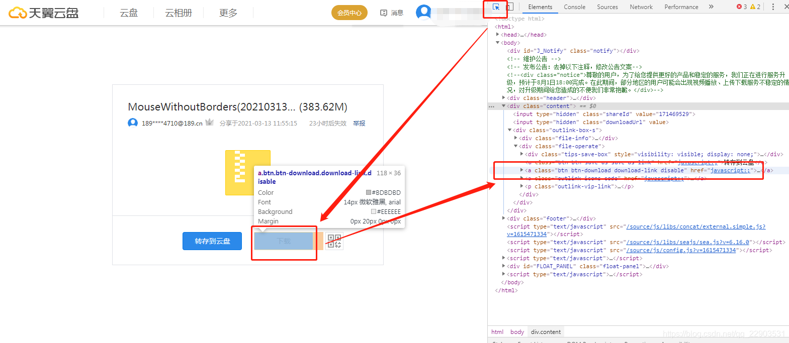Switch to the Console tab
The image size is (789, 343).
574,7
